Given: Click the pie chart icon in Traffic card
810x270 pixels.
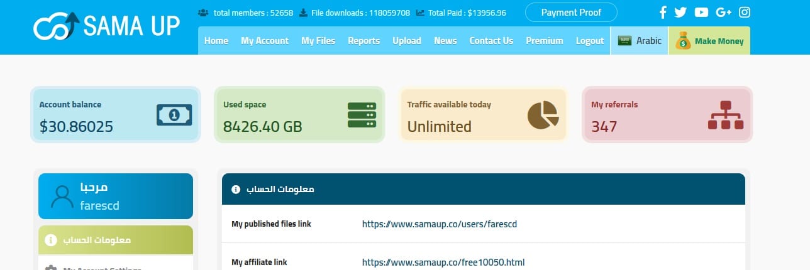Looking at the screenshot, I should coord(543,115).
